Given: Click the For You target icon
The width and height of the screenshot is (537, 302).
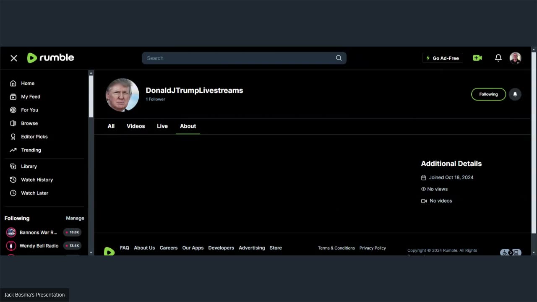Looking at the screenshot, I should click(x=13, y=110).
